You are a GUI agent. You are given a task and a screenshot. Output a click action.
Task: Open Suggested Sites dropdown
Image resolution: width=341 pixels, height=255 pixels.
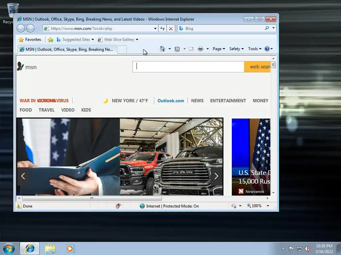(x=75, y=40)
